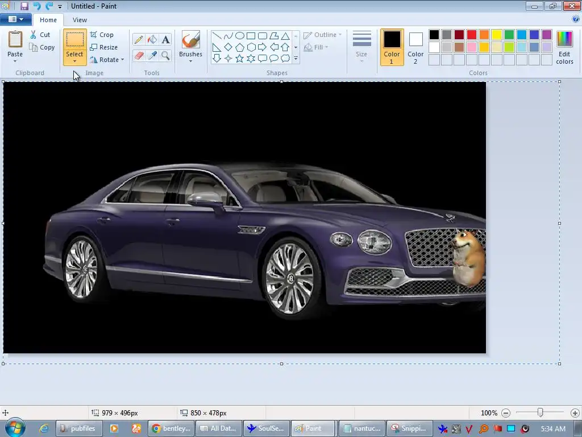The image size is (582, 437).
Task: Choose the Curve shape
Action: [228, 36]
